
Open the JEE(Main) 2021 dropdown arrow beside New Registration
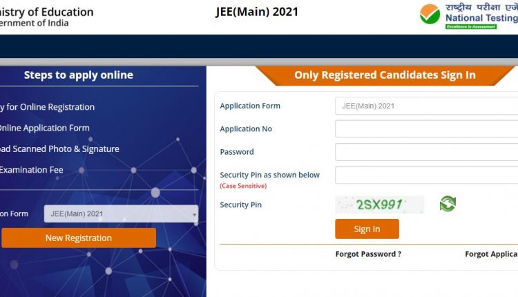(x=194, y=214)
